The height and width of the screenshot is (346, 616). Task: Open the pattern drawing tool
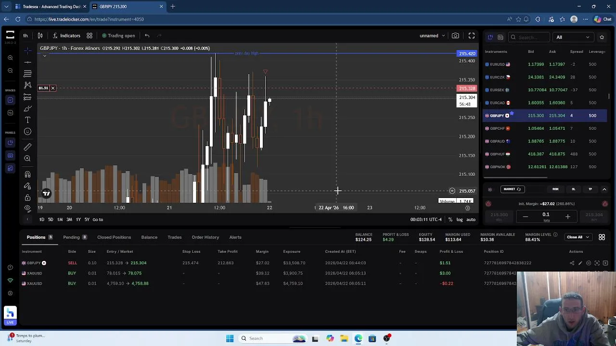(27, 86)
